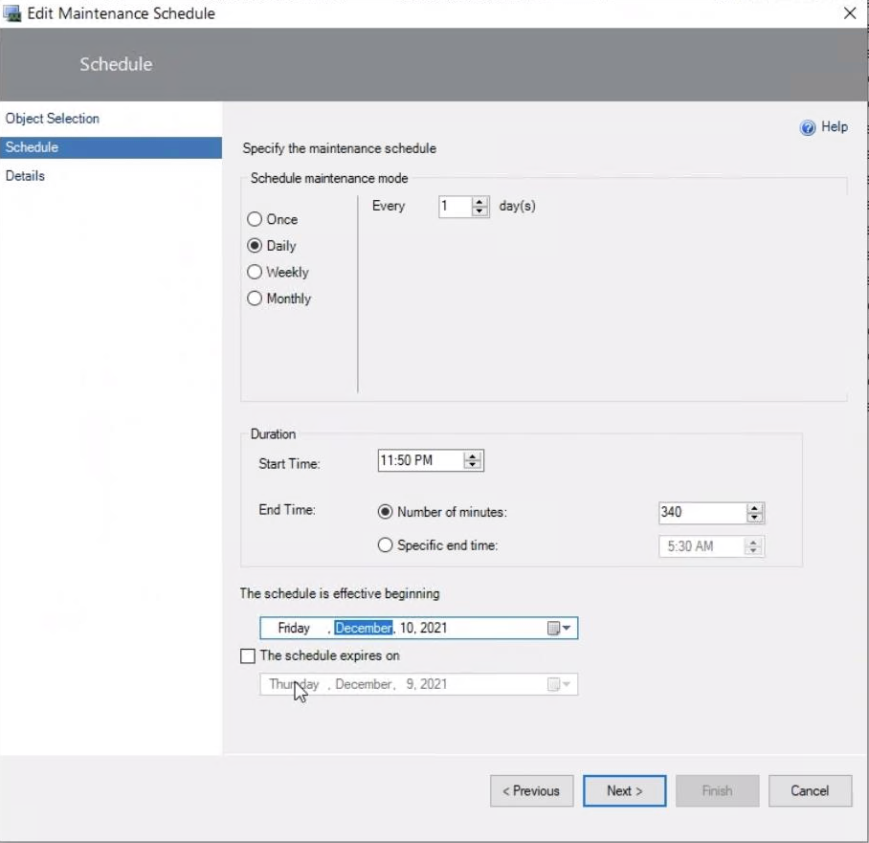The image size is (869, 843).
Task: Decrease the Start Time value
Action: pos(472,466)
